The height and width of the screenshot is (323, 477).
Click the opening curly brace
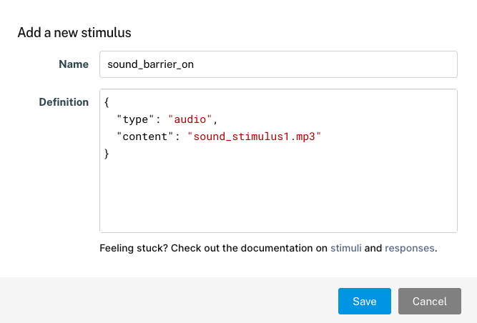click(x=107, y=102)
